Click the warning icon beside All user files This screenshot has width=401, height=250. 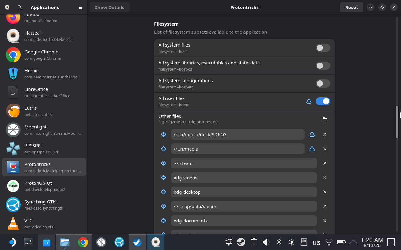pyautogui.click(x=309, y=101)
